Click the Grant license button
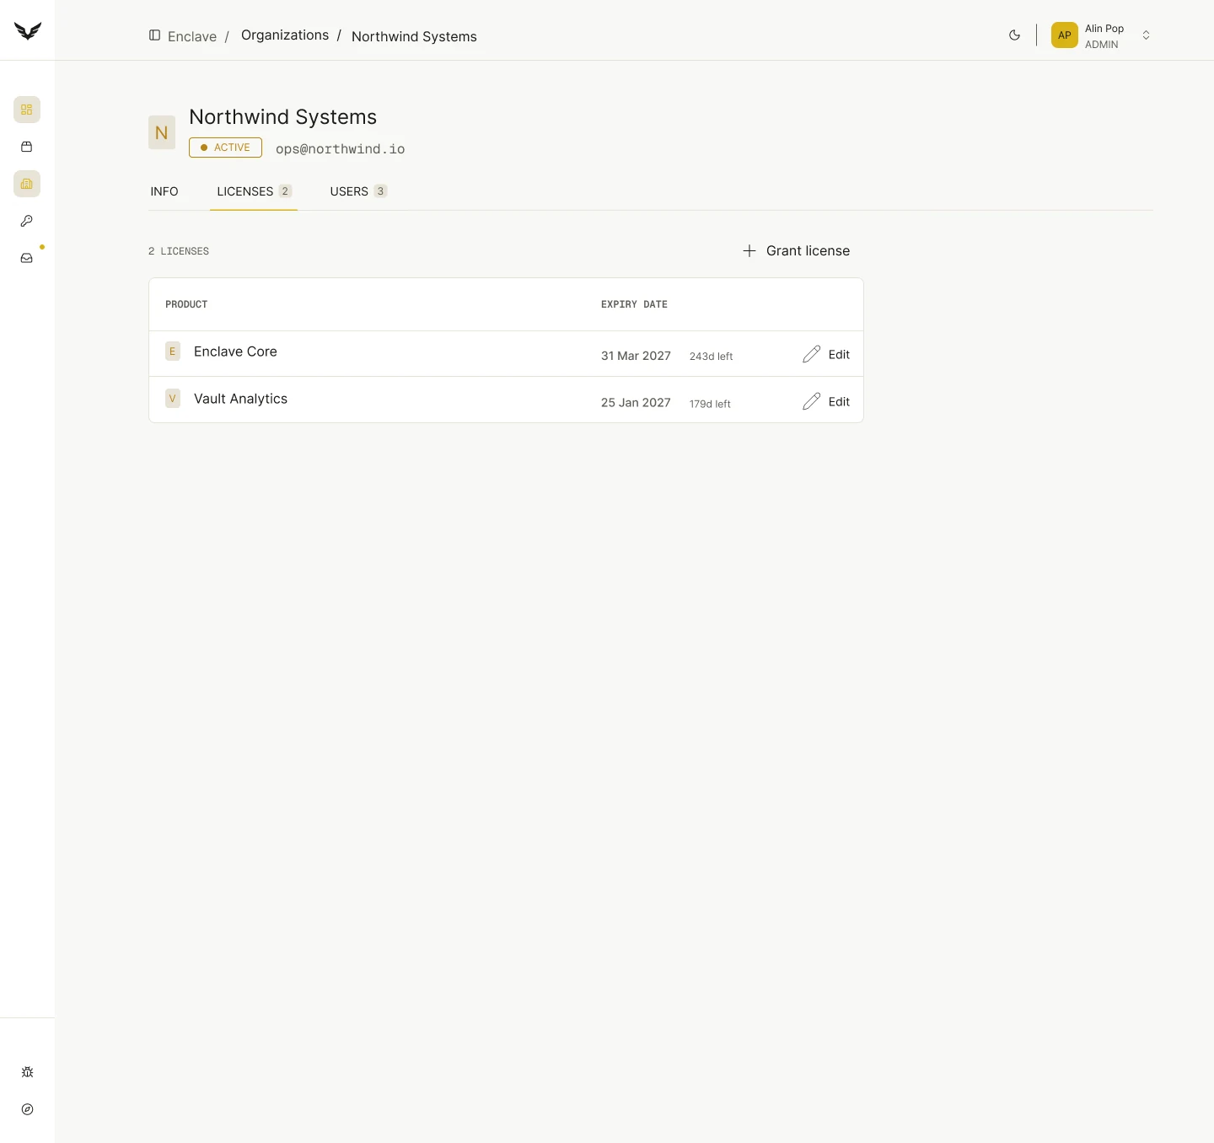Viewport: 1214px width, 1143px height. 796,251
